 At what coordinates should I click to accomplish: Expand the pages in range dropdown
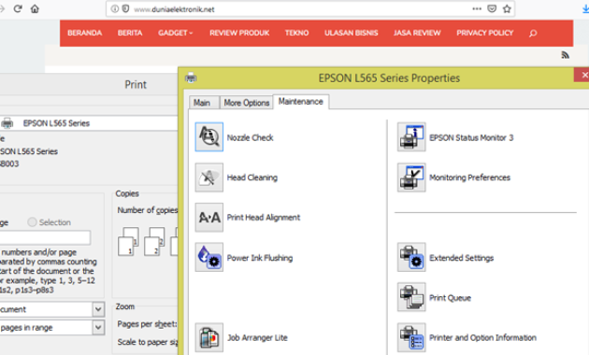98,327
